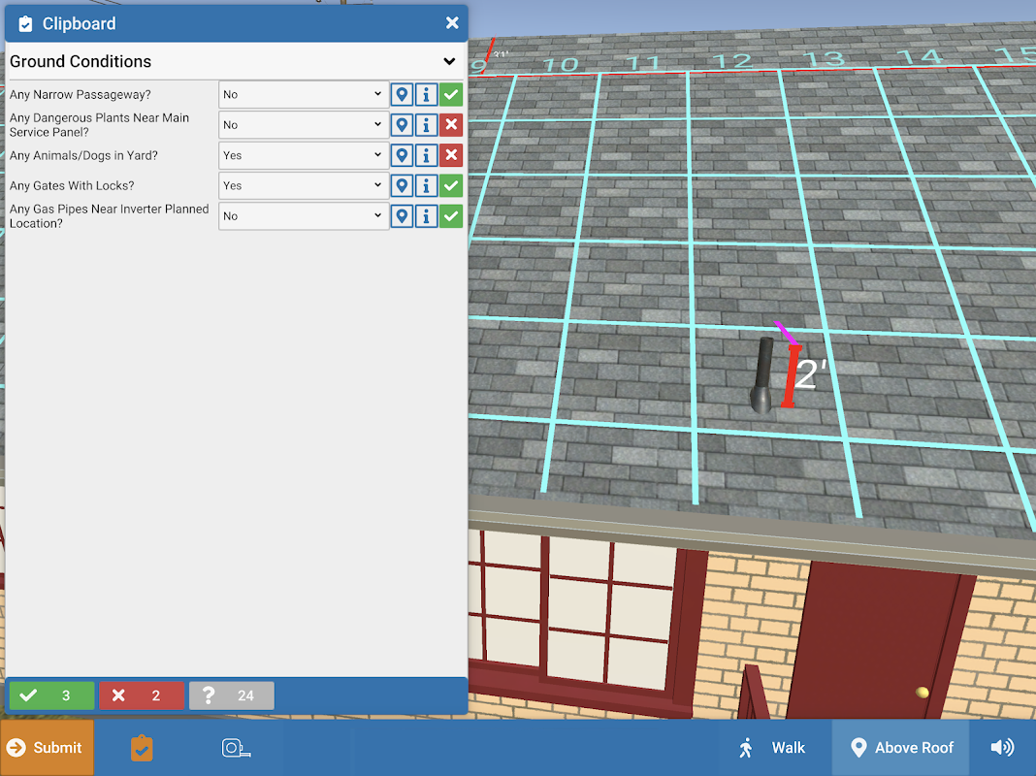
Task: Select the Above Roof view
Action: click(900, 748)
